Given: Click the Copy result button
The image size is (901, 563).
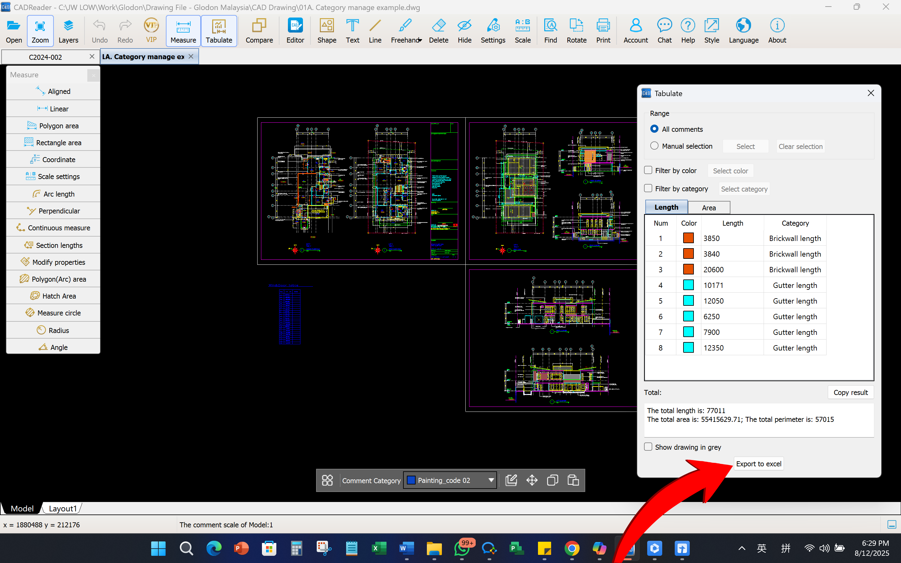Looking at the screenshot, I should pos(850,392).
